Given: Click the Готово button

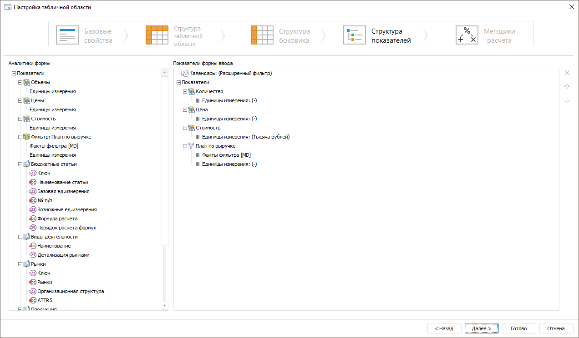Looking at the screenshot, I should pos(519,328).
